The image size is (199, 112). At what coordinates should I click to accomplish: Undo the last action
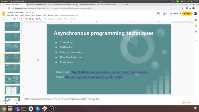click(9, 19)
